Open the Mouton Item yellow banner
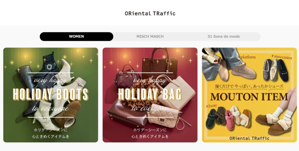The image size is (299, 151). click(249, 95)
